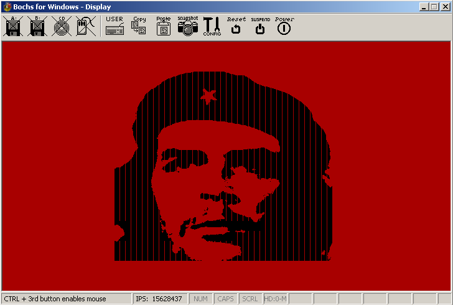
Task: Click the Paste clipboard icon
Action: [164, 26]
